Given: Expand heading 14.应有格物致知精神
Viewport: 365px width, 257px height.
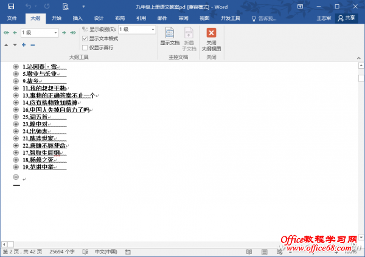Looking at the screenshot, I should [16, 103].
